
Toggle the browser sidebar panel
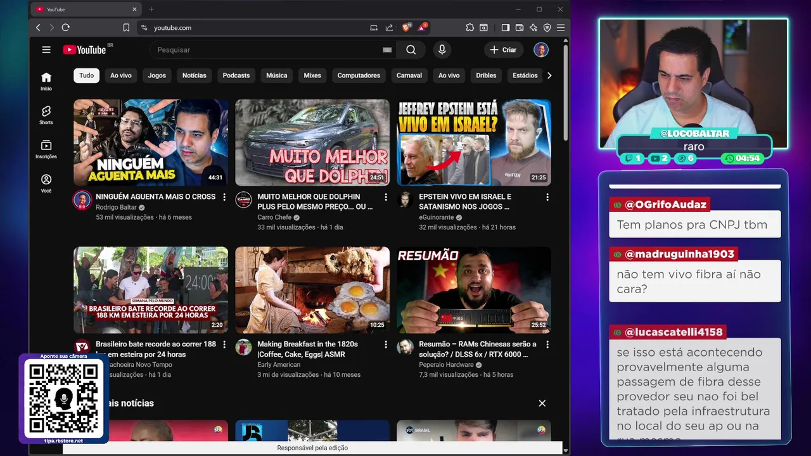506,28
